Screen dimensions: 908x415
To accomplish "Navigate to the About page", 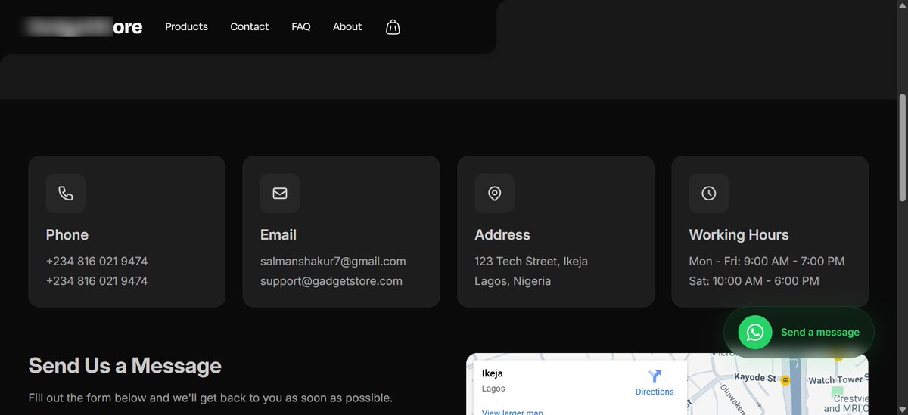I will [x=347, y=26].
